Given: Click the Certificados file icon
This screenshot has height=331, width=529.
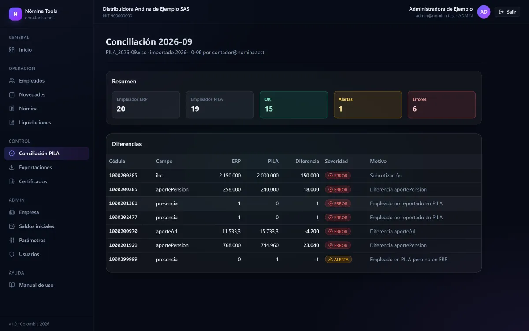Looking at the screenshot, I should pos(12,181).
